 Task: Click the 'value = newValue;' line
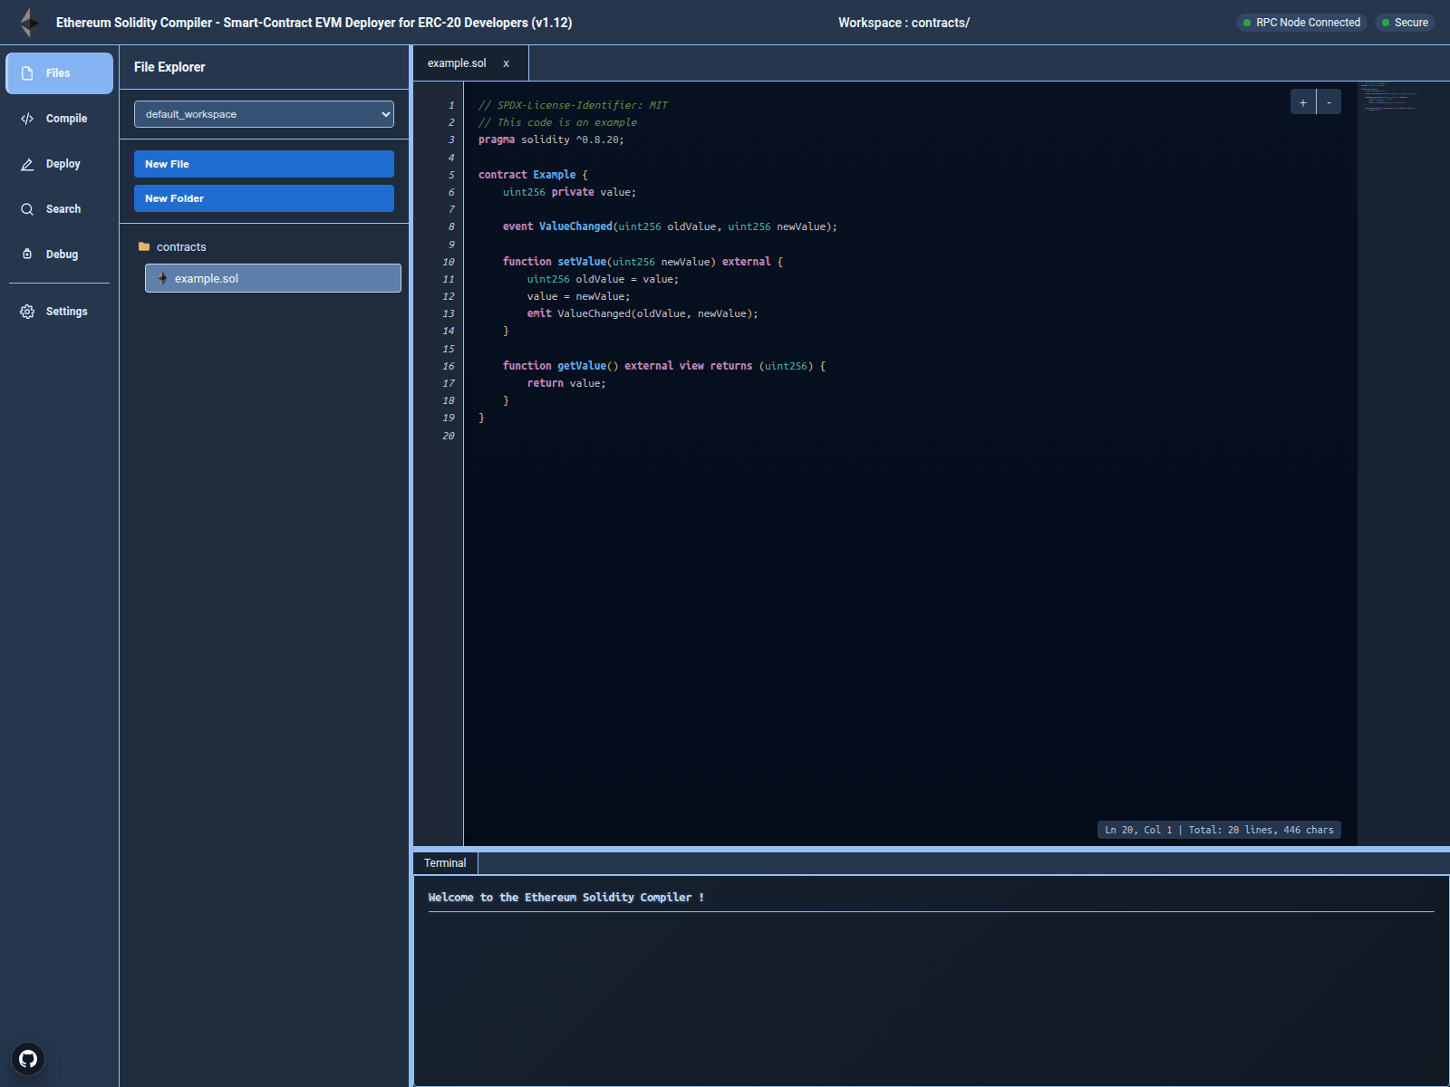coord(578,296)
